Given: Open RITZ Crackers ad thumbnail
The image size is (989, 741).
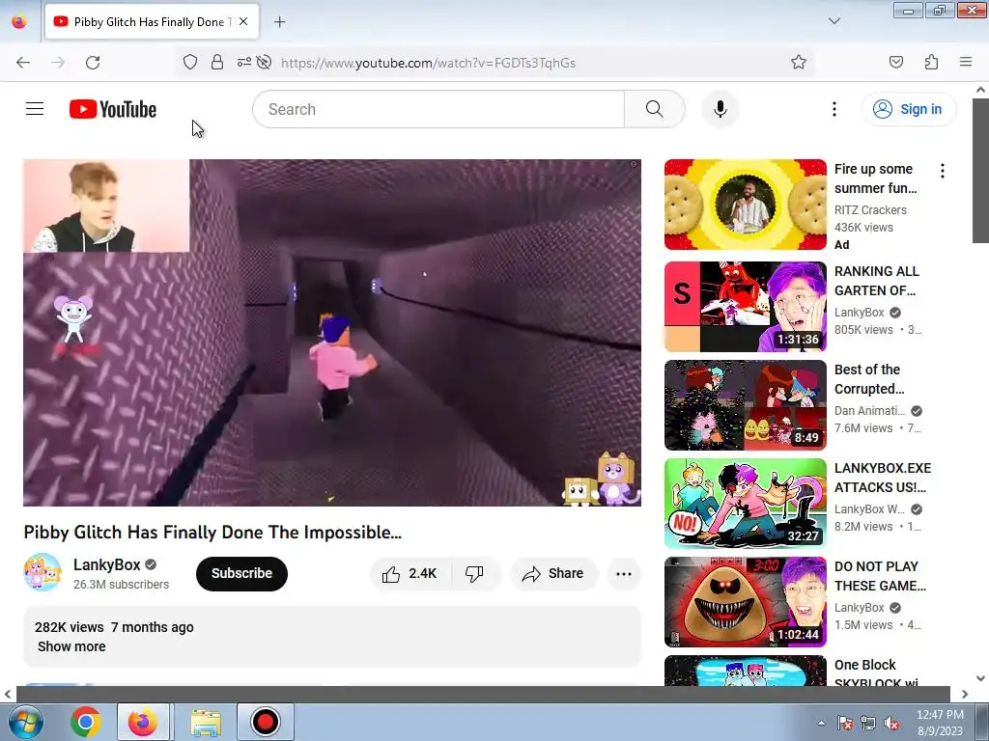Looking at the screenshot, I should tap(745, 205).
